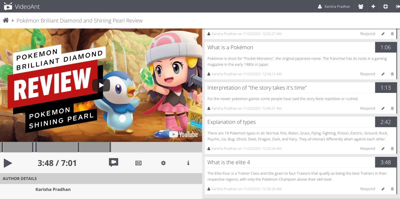This screenshot has height=199, width=400.
Task: Click the video thumbnail image
Action: [x=101, y=85]
